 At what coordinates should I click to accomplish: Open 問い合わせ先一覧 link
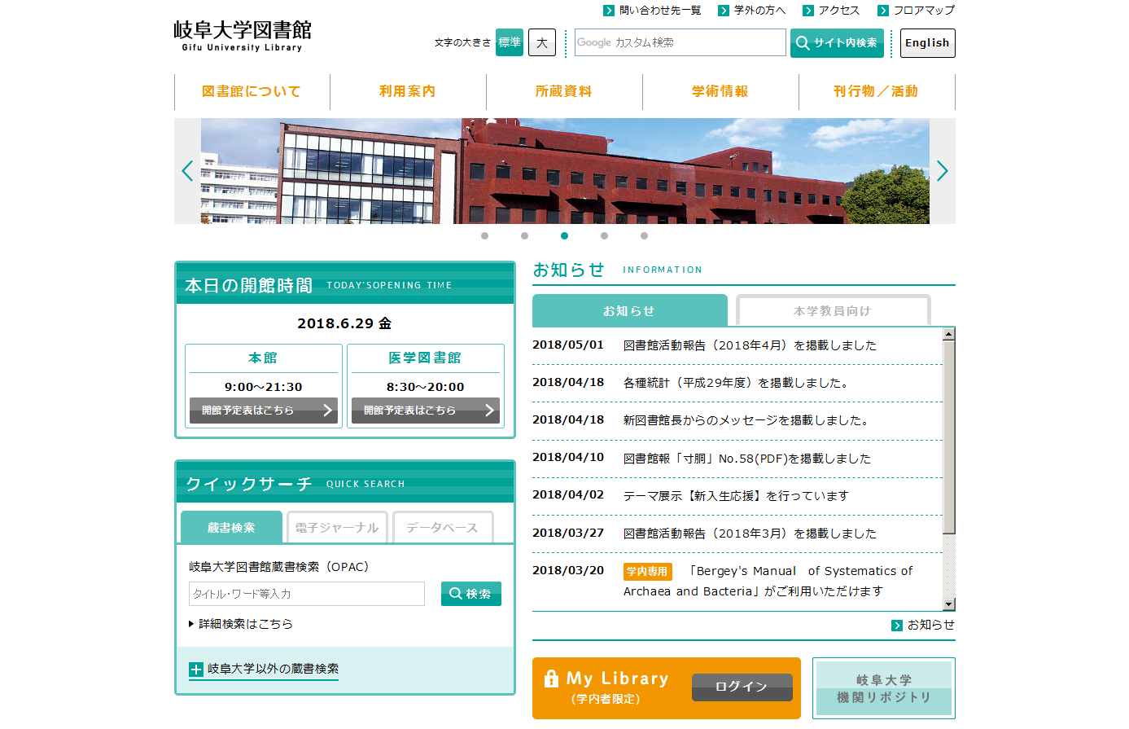coord(652,11)
